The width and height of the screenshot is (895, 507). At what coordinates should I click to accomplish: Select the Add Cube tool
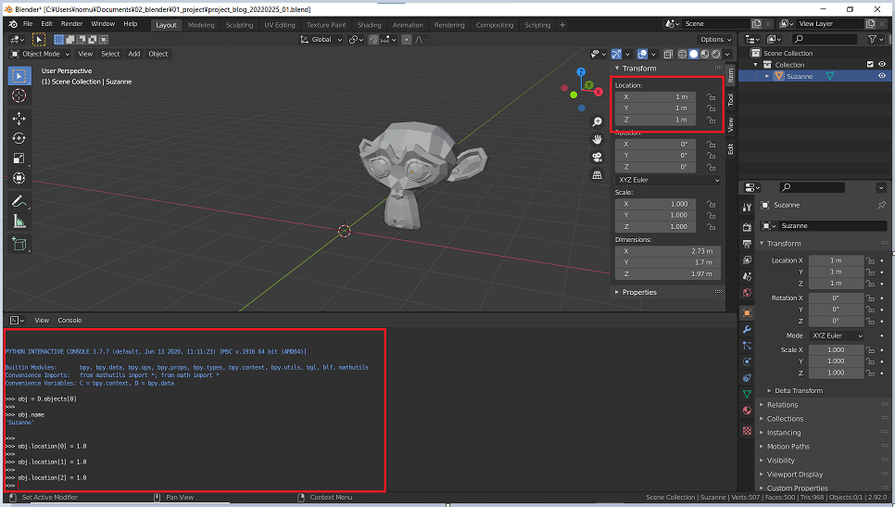pyautogui.click(x=19, y=245)
